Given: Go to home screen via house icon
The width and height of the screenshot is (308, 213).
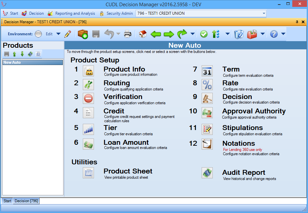Looking at the screenshot, I should (143, 34).
